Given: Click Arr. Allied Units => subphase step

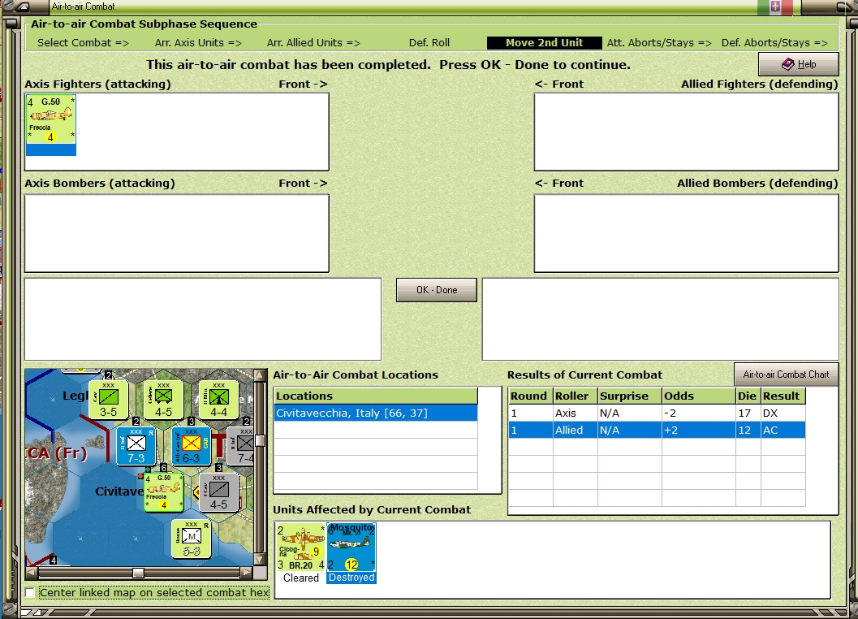Looking at the screenshot, I should [313, 43].
